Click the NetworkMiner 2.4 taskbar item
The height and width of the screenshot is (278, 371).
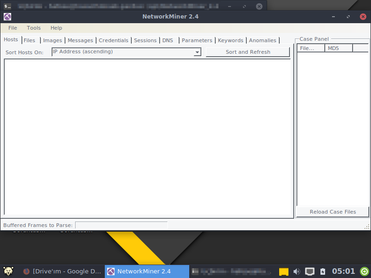[x=147, y=272]
